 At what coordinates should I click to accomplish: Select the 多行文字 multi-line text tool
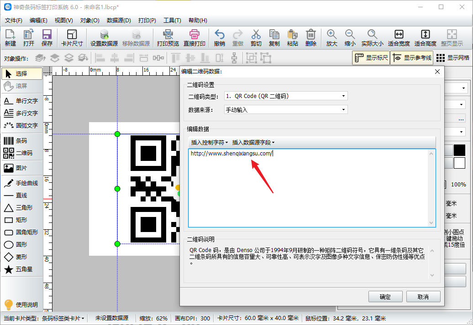[21, 113]
